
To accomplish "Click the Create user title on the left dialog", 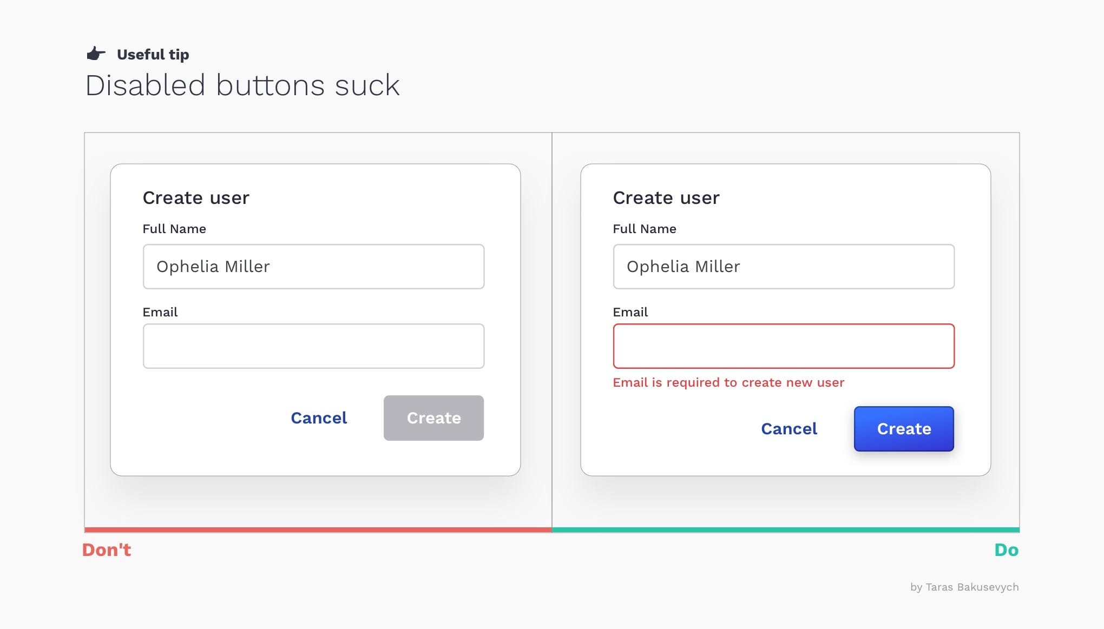I will pyautogui.click(x=196, y=197).
